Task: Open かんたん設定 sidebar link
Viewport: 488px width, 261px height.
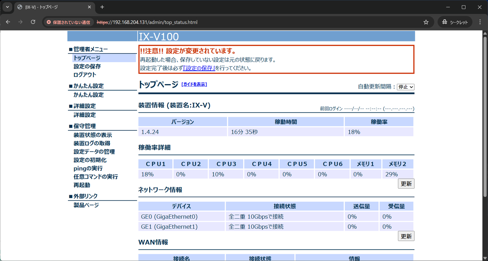Action: click(x=88, y=95)
